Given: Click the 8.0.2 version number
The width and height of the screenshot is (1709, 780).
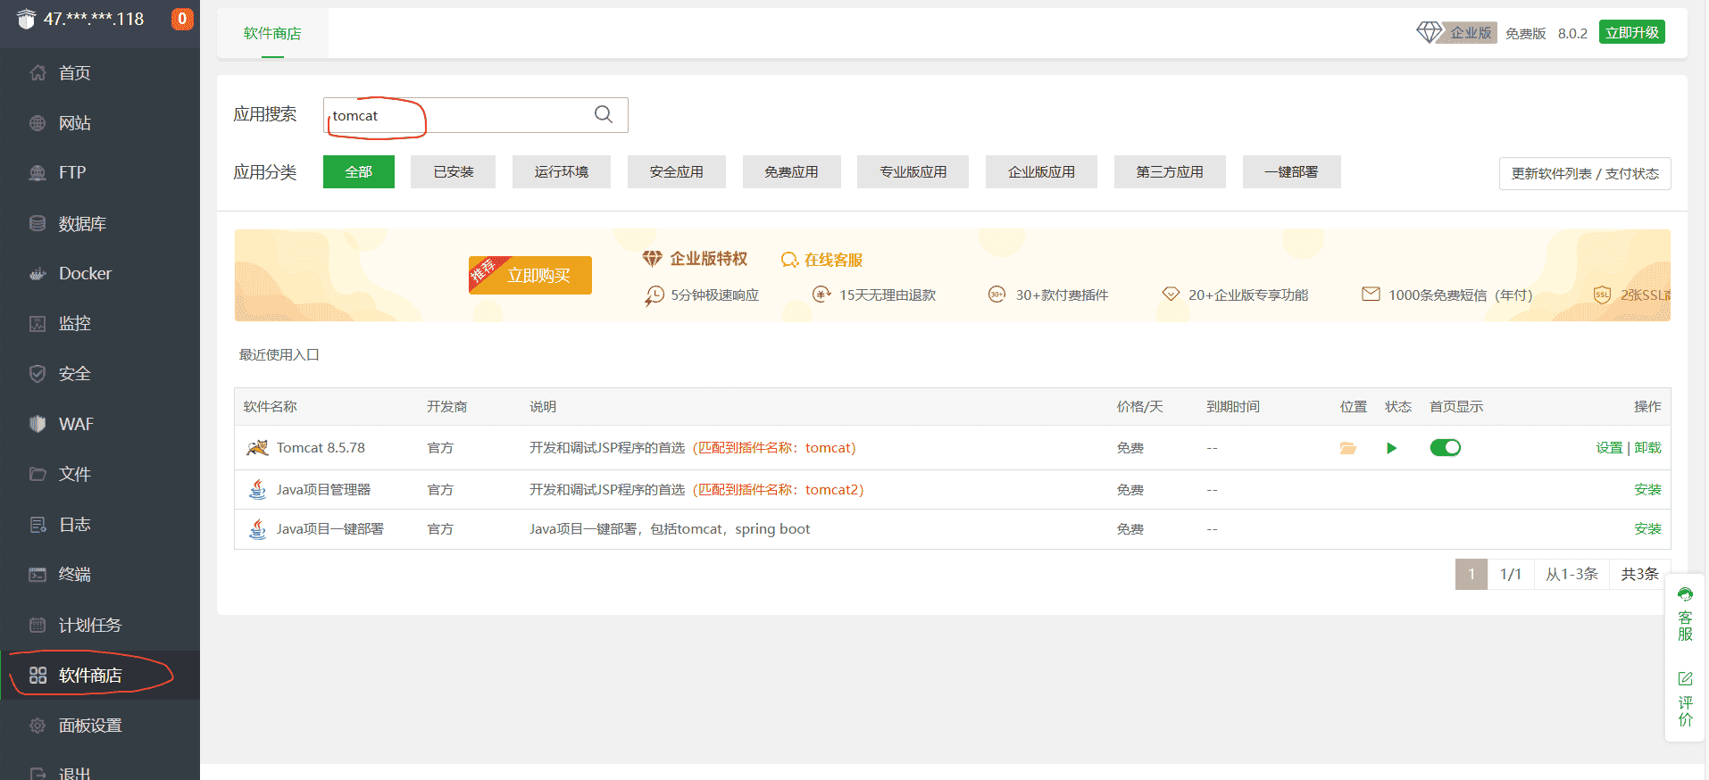Looking at the screenshot, I should pyautogui.click(x=1572, y=33).
